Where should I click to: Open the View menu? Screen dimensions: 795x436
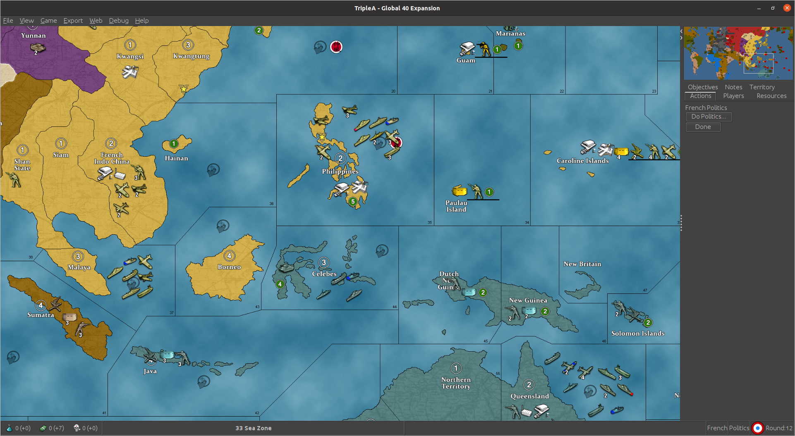coord(26,20)
